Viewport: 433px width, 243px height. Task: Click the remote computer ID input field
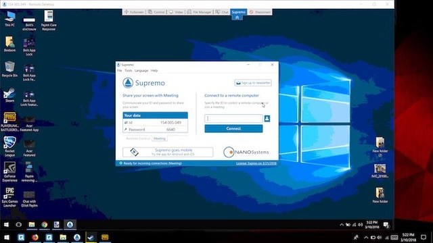click(x=233, y=119)
